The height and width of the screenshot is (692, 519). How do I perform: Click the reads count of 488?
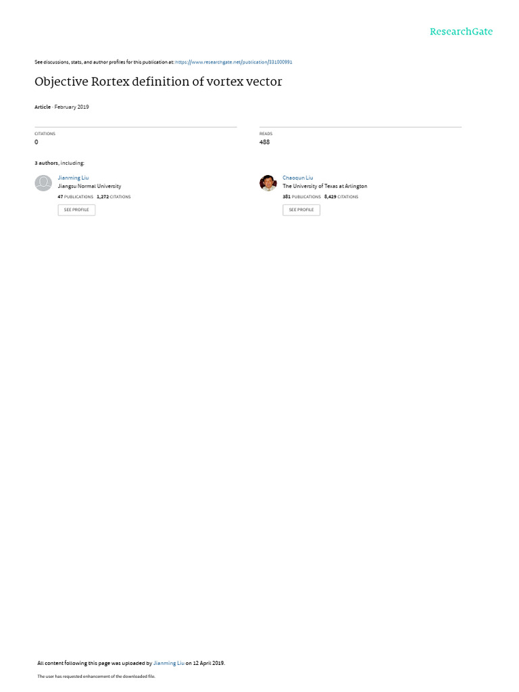(x=264, y=142)
